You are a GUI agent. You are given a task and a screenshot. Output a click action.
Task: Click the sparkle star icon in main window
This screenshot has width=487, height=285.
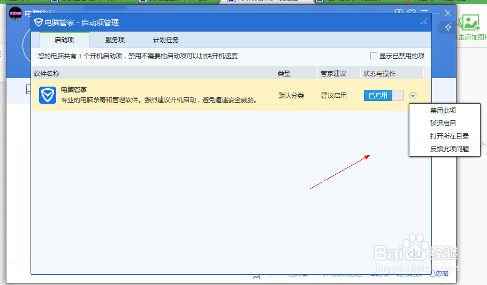pyautogui.click(x=448, y=27)
